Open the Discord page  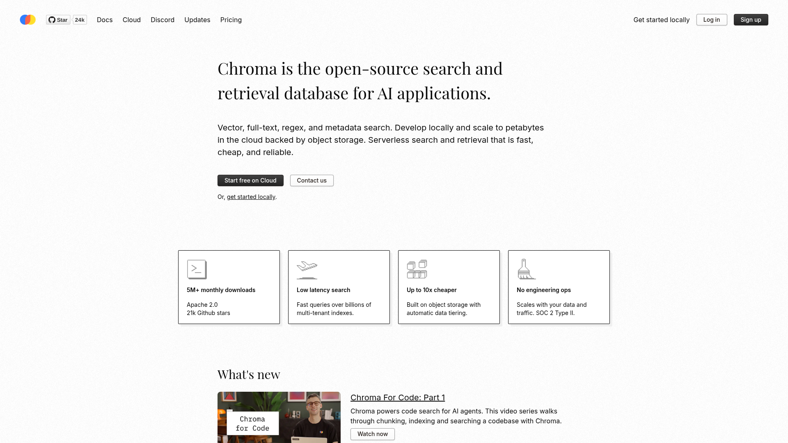pos(163,20)
